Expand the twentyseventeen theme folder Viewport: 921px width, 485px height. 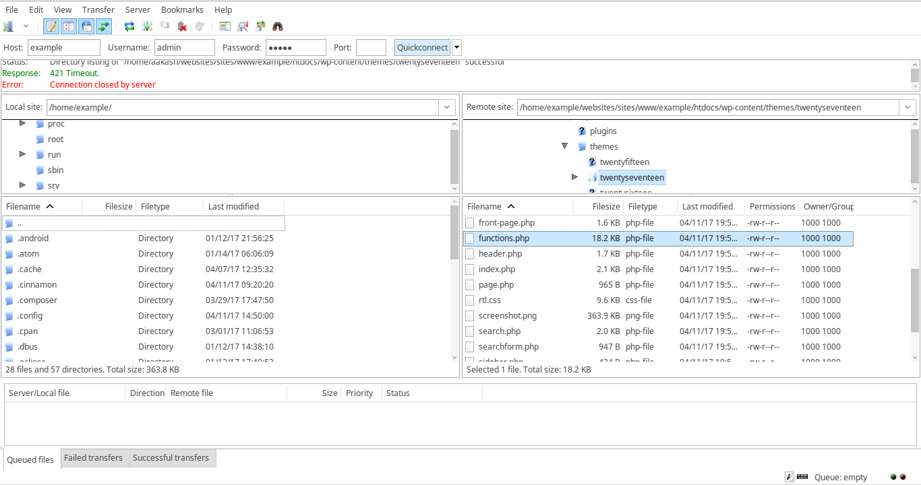pos(574,176)
